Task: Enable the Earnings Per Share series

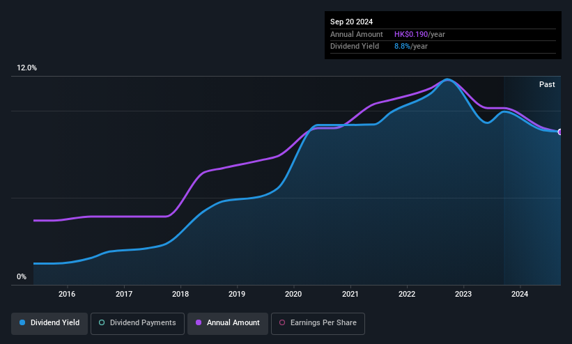Action: point(318,323)
